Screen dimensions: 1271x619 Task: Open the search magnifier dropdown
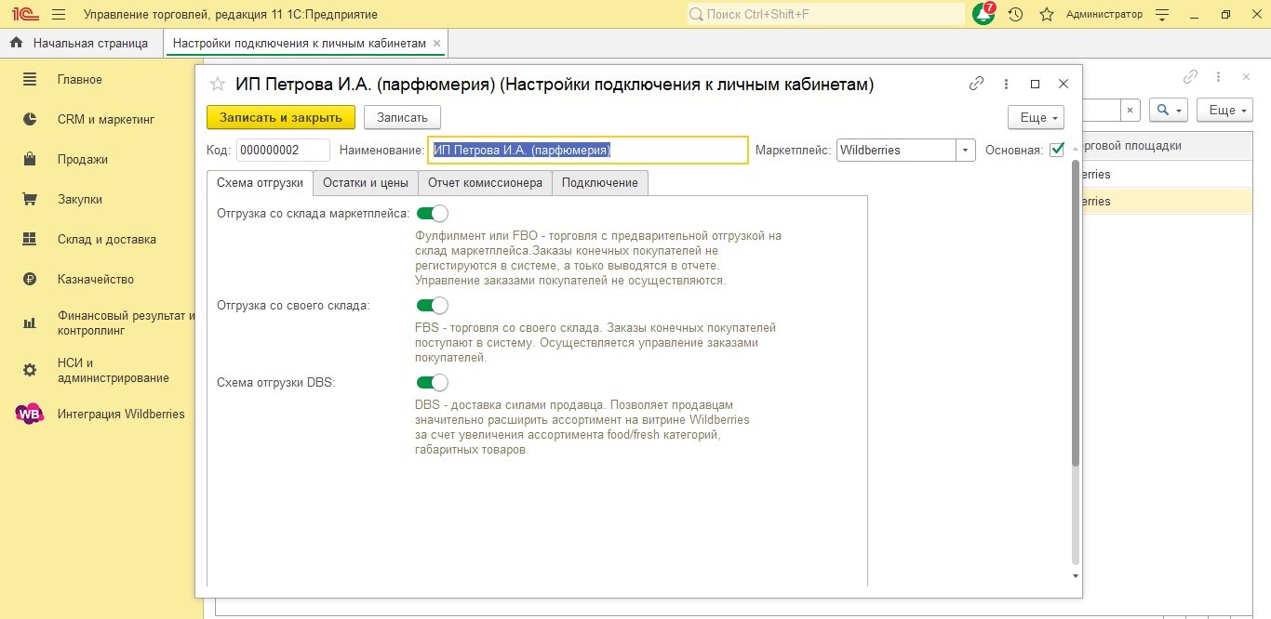(x=1169, y=110)
